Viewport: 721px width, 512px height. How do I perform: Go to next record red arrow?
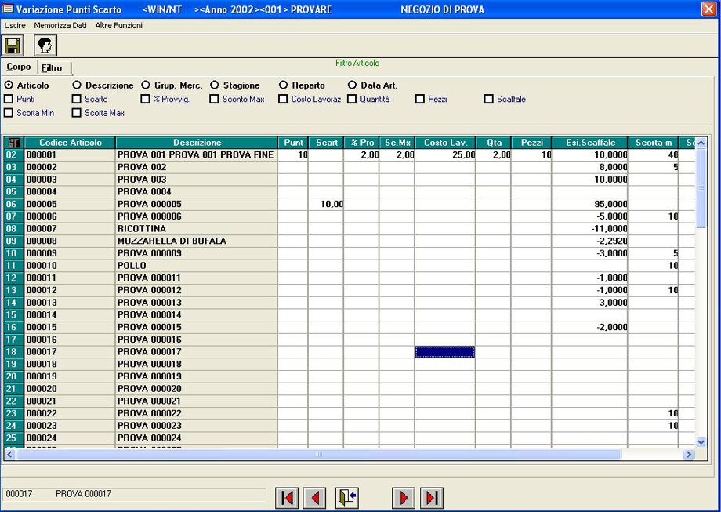404,498
